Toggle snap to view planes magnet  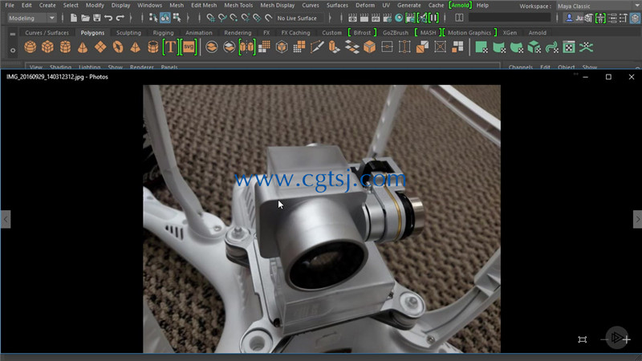coord(257,18)
